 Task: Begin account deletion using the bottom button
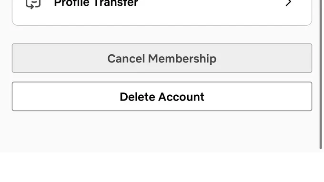(x=162, y=96)
